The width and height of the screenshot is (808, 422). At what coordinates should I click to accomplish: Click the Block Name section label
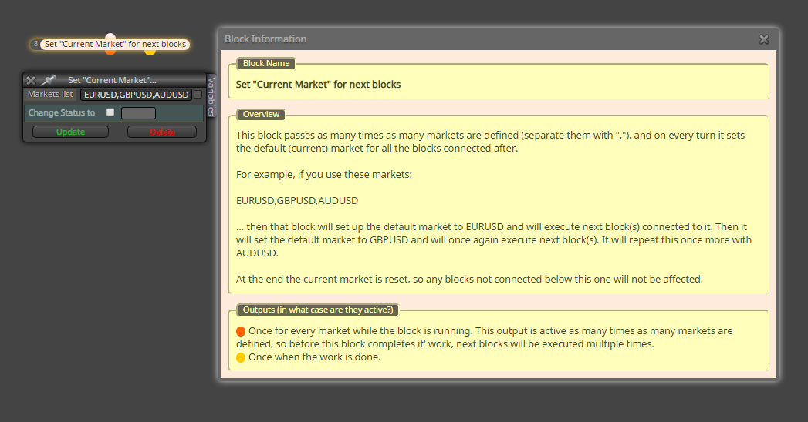(x=266, y=63)
